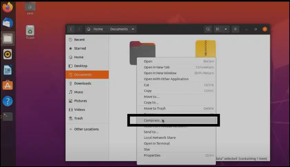
Task: Launch Rhythmbox music player from dock
Action: (x=8, y=54)
